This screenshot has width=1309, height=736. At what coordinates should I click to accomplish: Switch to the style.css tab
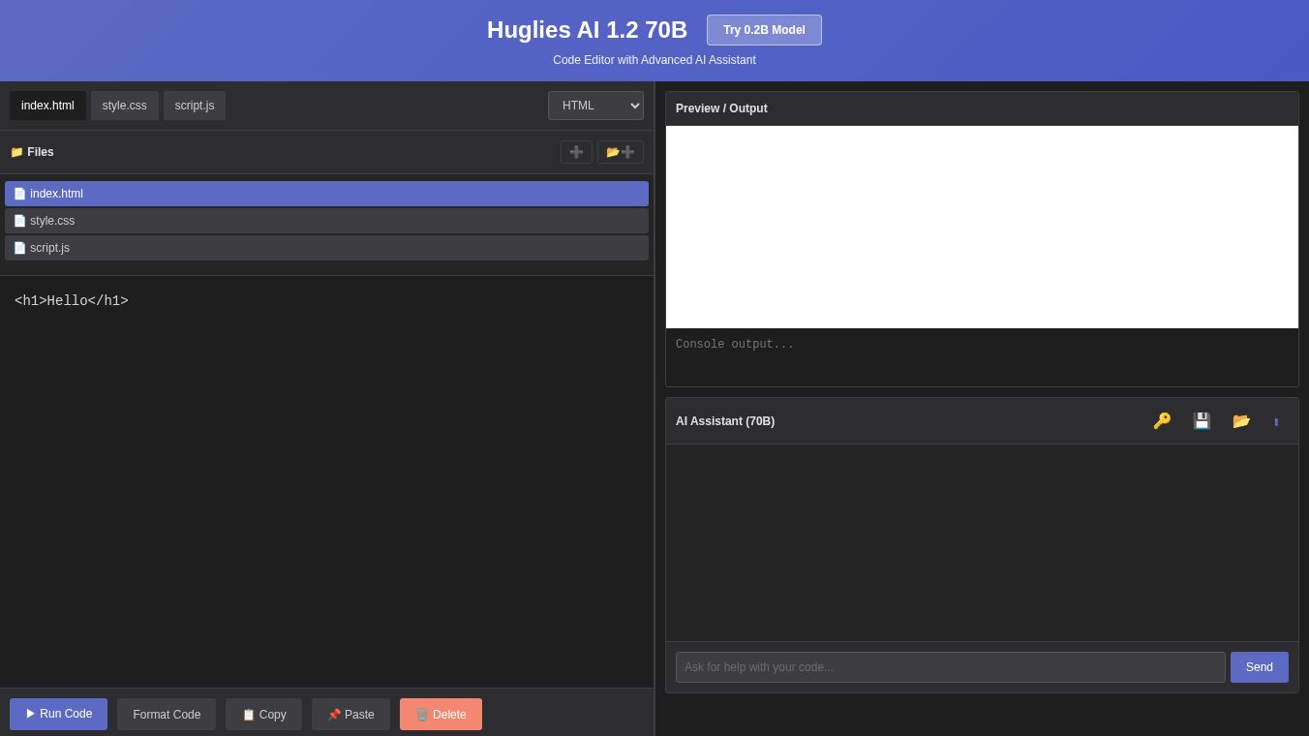pyautogui.click(x=125, y=106)
